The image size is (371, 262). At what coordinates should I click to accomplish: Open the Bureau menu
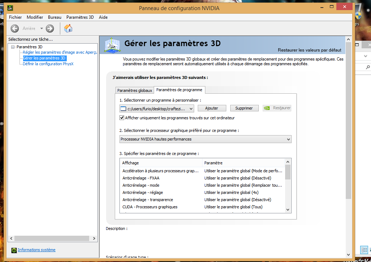[54, 17]
